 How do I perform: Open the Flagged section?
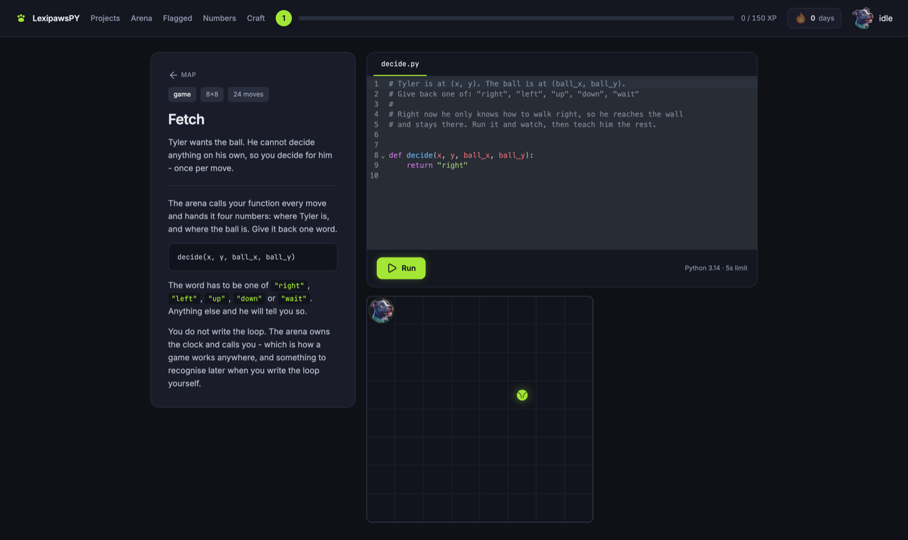pos(178,18)
